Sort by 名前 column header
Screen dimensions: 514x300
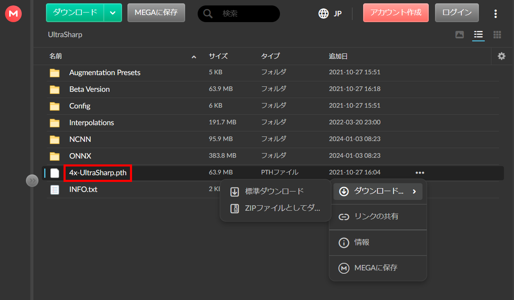(56, 56)
